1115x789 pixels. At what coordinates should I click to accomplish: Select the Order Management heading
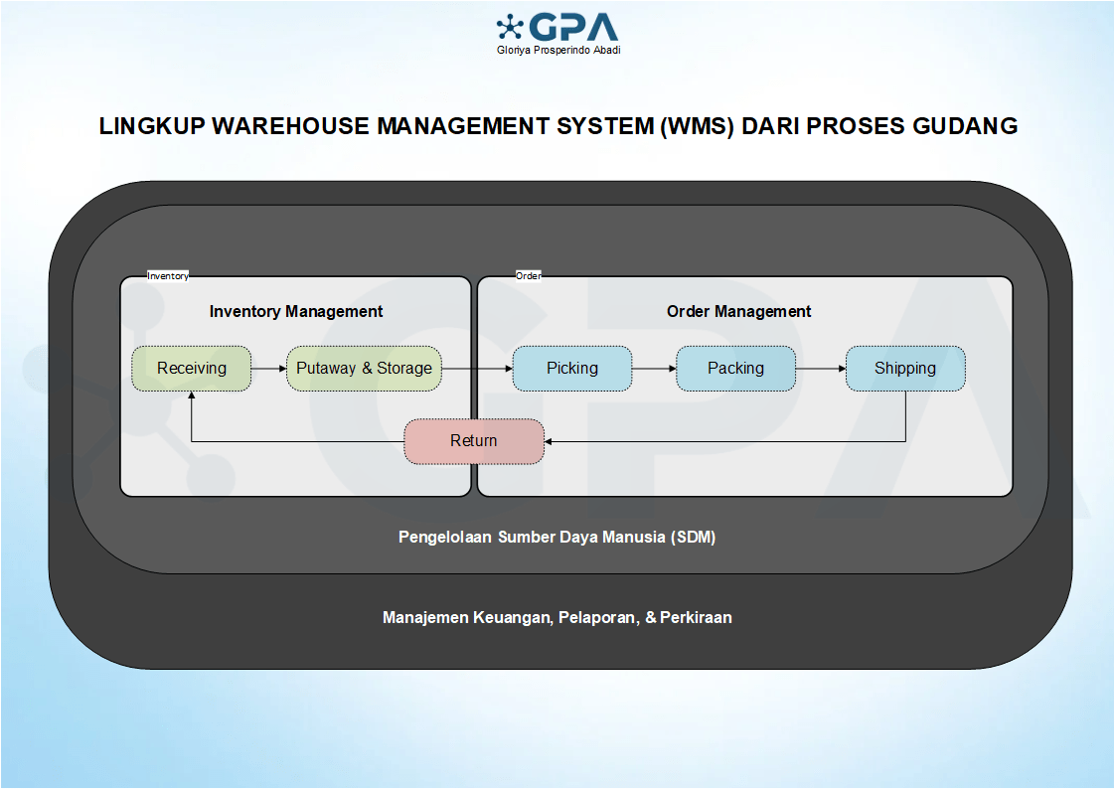click(x=738, y=311)
